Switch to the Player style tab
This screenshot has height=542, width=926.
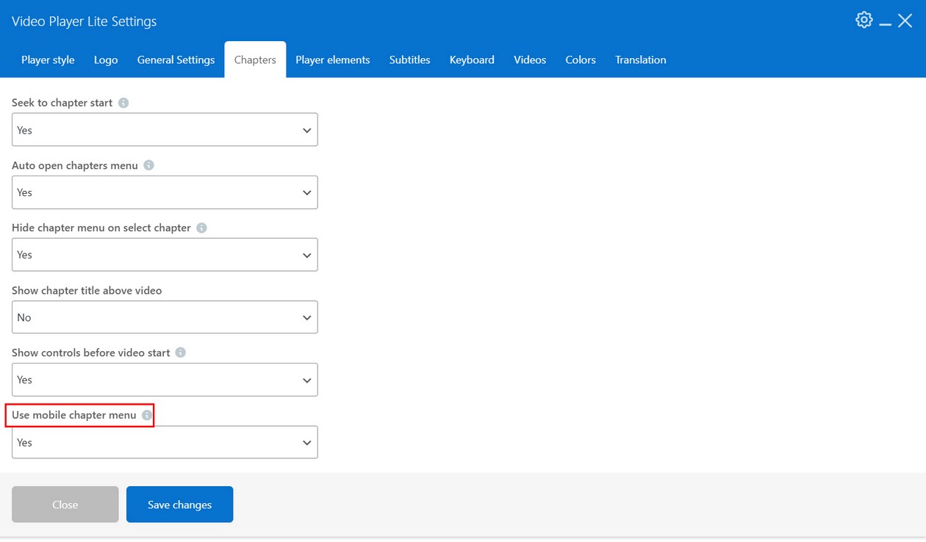pyautogui.click(x=48, y=60)
